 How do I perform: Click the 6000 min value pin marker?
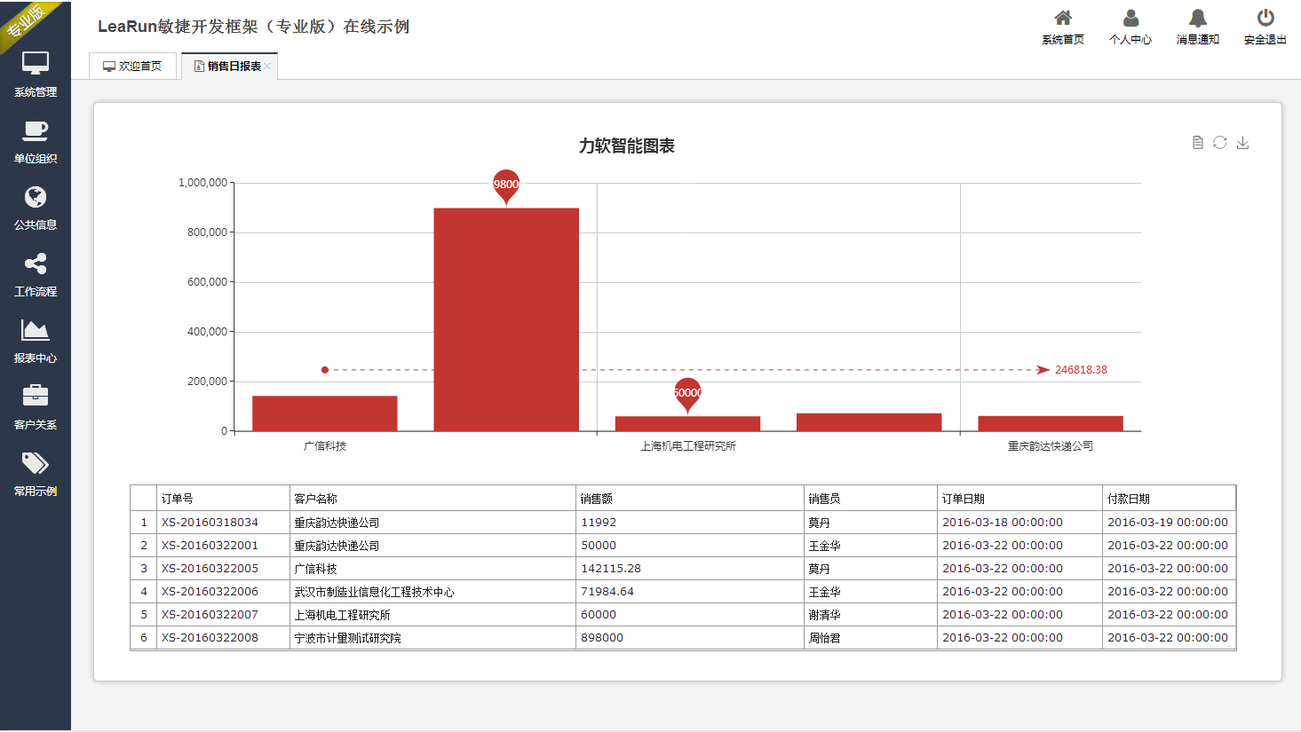(687, 394)
